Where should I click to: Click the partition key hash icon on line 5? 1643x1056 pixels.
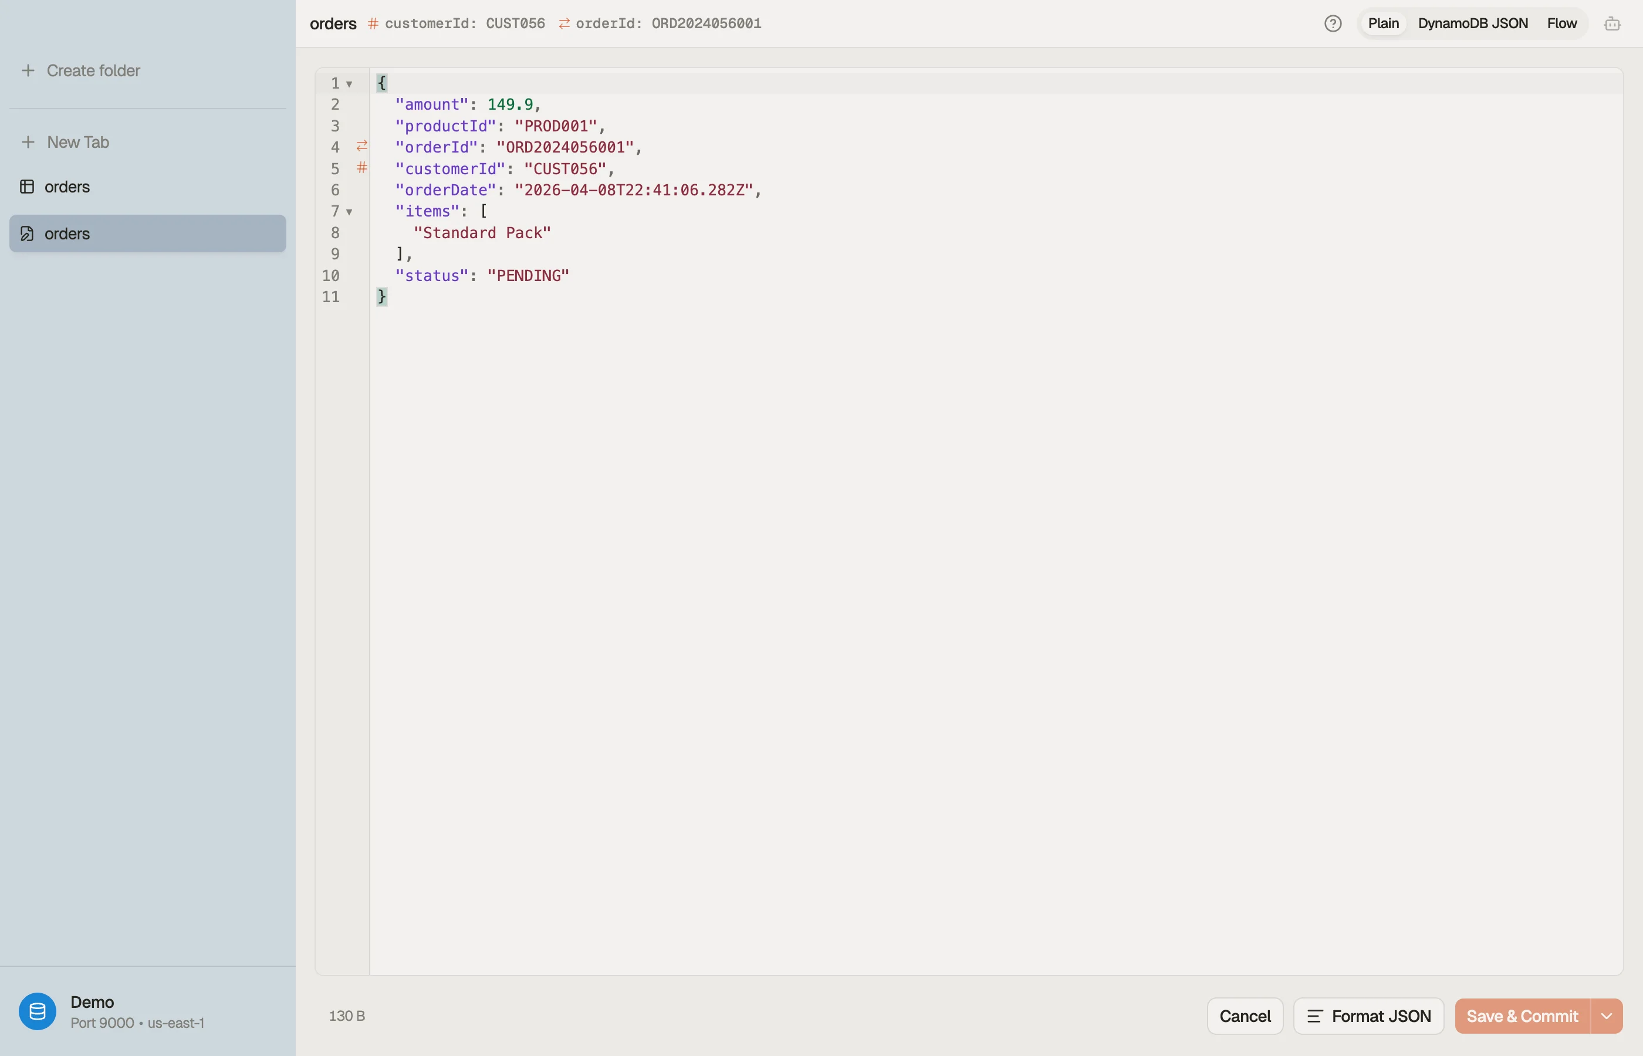point(362,167)
